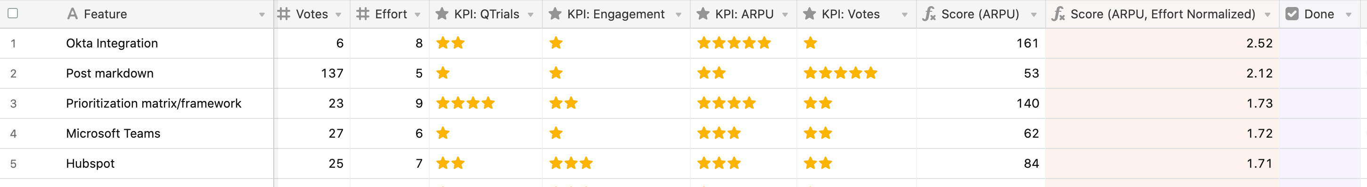Screen dimensions: 1367x187
Task: Check the Done cell for Okta Integration
Action: tap(1319, 43)
